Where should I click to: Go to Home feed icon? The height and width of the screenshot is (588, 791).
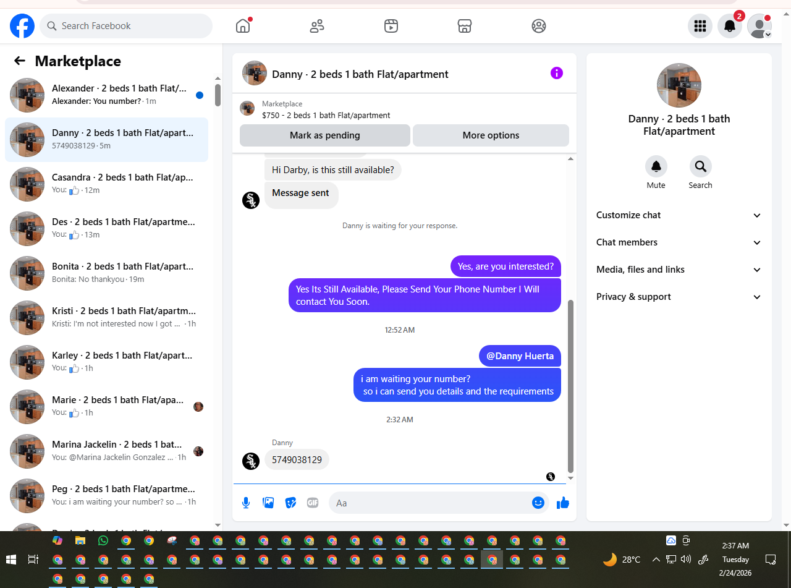pos(243,26)
